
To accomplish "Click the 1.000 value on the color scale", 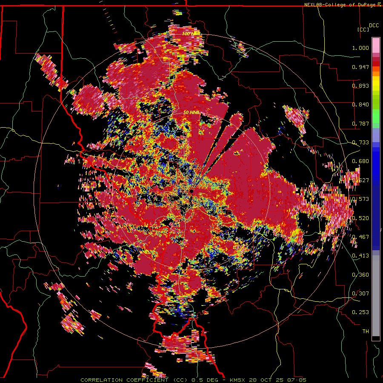I will (x=360, y=48).
